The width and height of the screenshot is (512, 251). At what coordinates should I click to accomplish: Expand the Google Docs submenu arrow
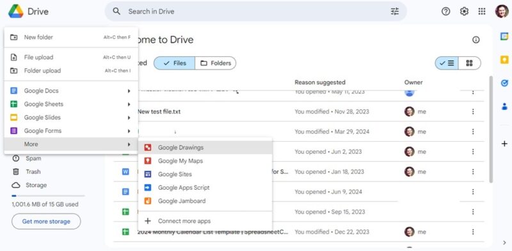pos(129,91)
